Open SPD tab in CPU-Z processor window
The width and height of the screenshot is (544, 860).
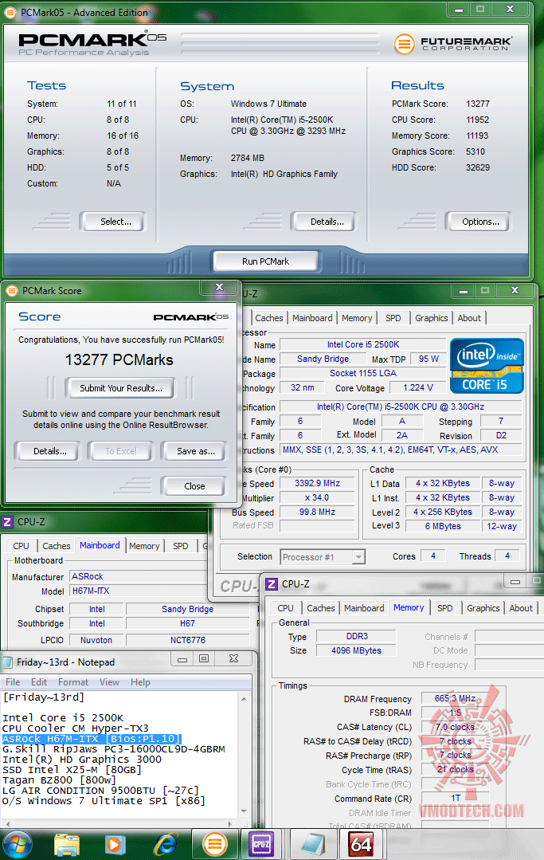[x=393, y=318]
